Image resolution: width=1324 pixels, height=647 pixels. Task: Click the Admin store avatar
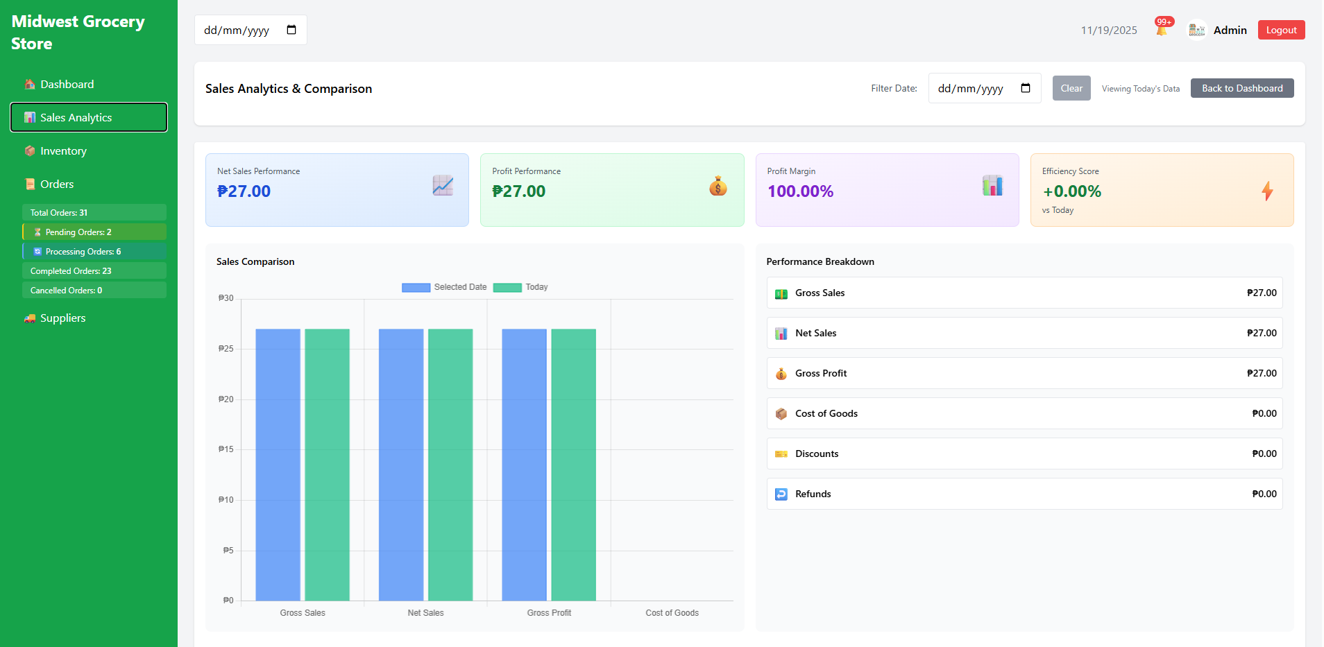tap(1197, 30)
